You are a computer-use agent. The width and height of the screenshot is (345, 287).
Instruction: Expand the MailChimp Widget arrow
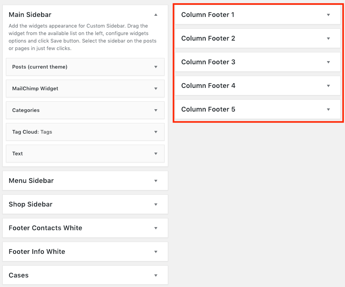(156, 89)
